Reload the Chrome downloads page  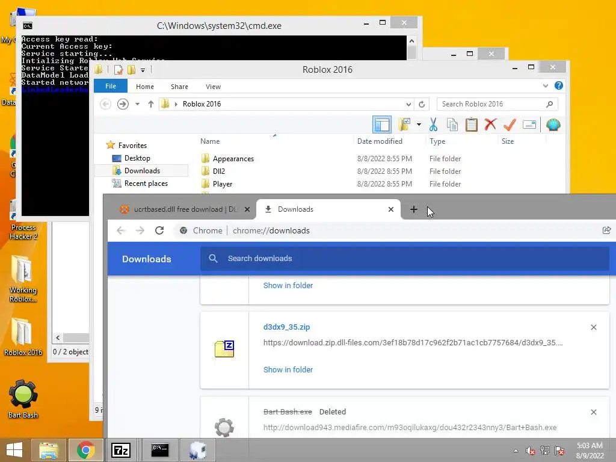[159, 230]
